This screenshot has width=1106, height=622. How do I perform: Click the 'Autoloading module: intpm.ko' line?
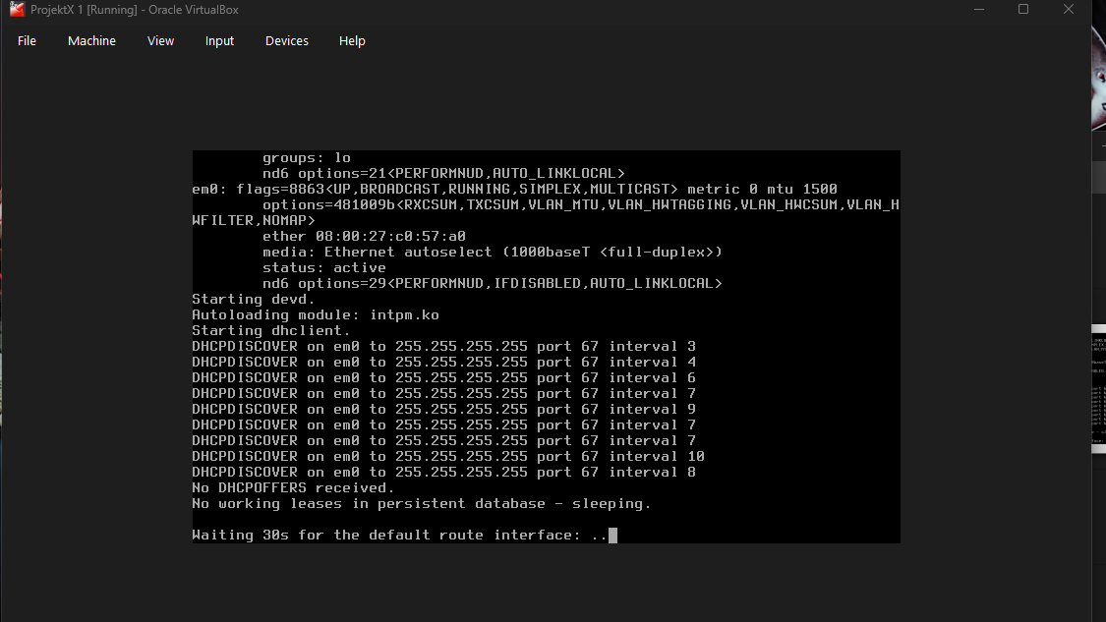315,314
